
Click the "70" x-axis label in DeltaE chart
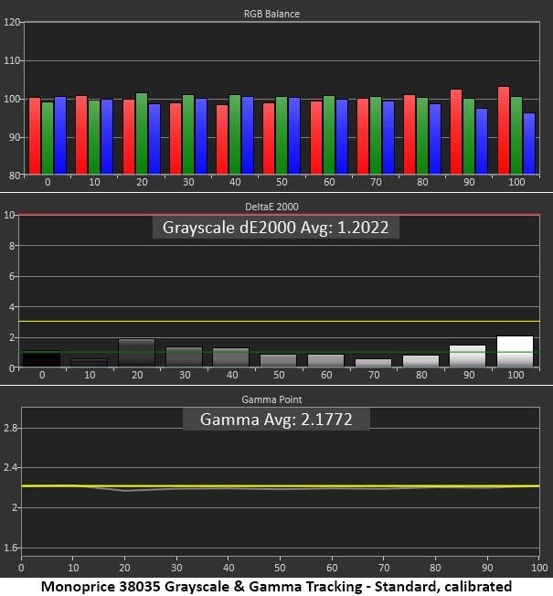pos(374,375)
